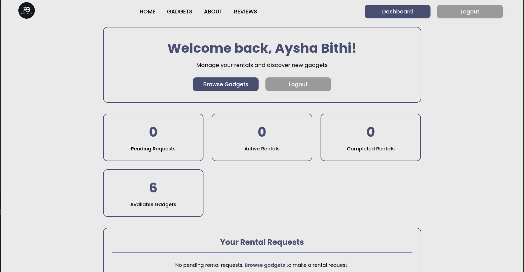Click the Dashboard button in the header

[397, 12]
